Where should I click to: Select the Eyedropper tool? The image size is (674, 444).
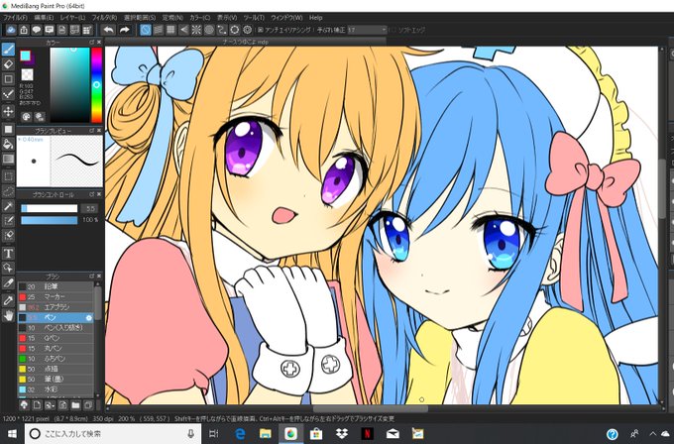pos(8,300)
